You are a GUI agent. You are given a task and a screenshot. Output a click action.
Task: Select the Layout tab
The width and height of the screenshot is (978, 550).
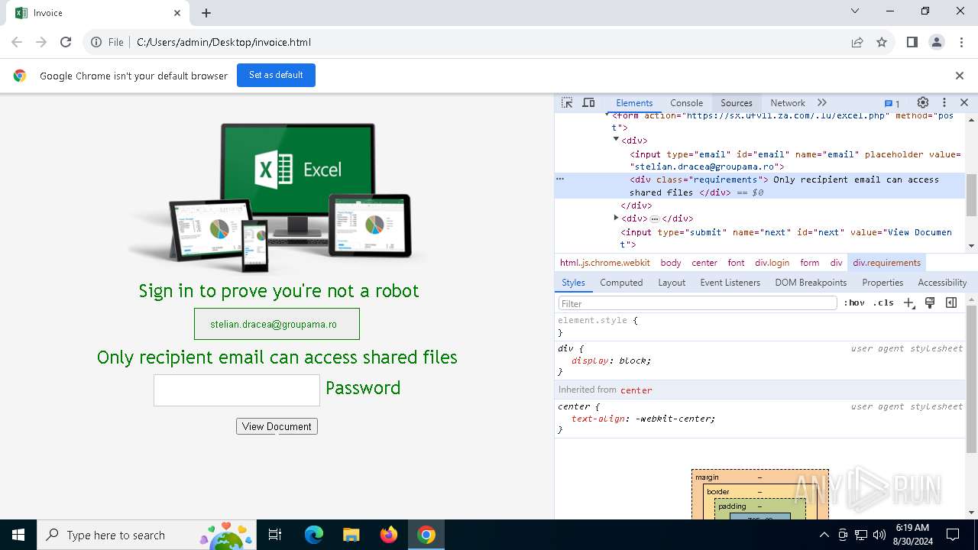coord(672,283)
